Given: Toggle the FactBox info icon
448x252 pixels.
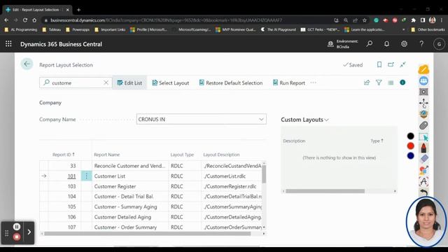Looking at the screenshot, I should [x=402, y=83].
